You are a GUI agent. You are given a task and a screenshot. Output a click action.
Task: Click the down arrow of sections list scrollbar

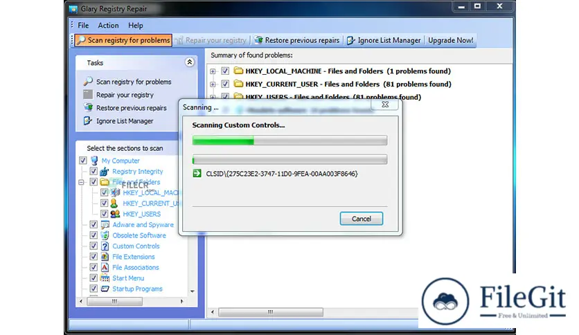(x=193, y=291)
